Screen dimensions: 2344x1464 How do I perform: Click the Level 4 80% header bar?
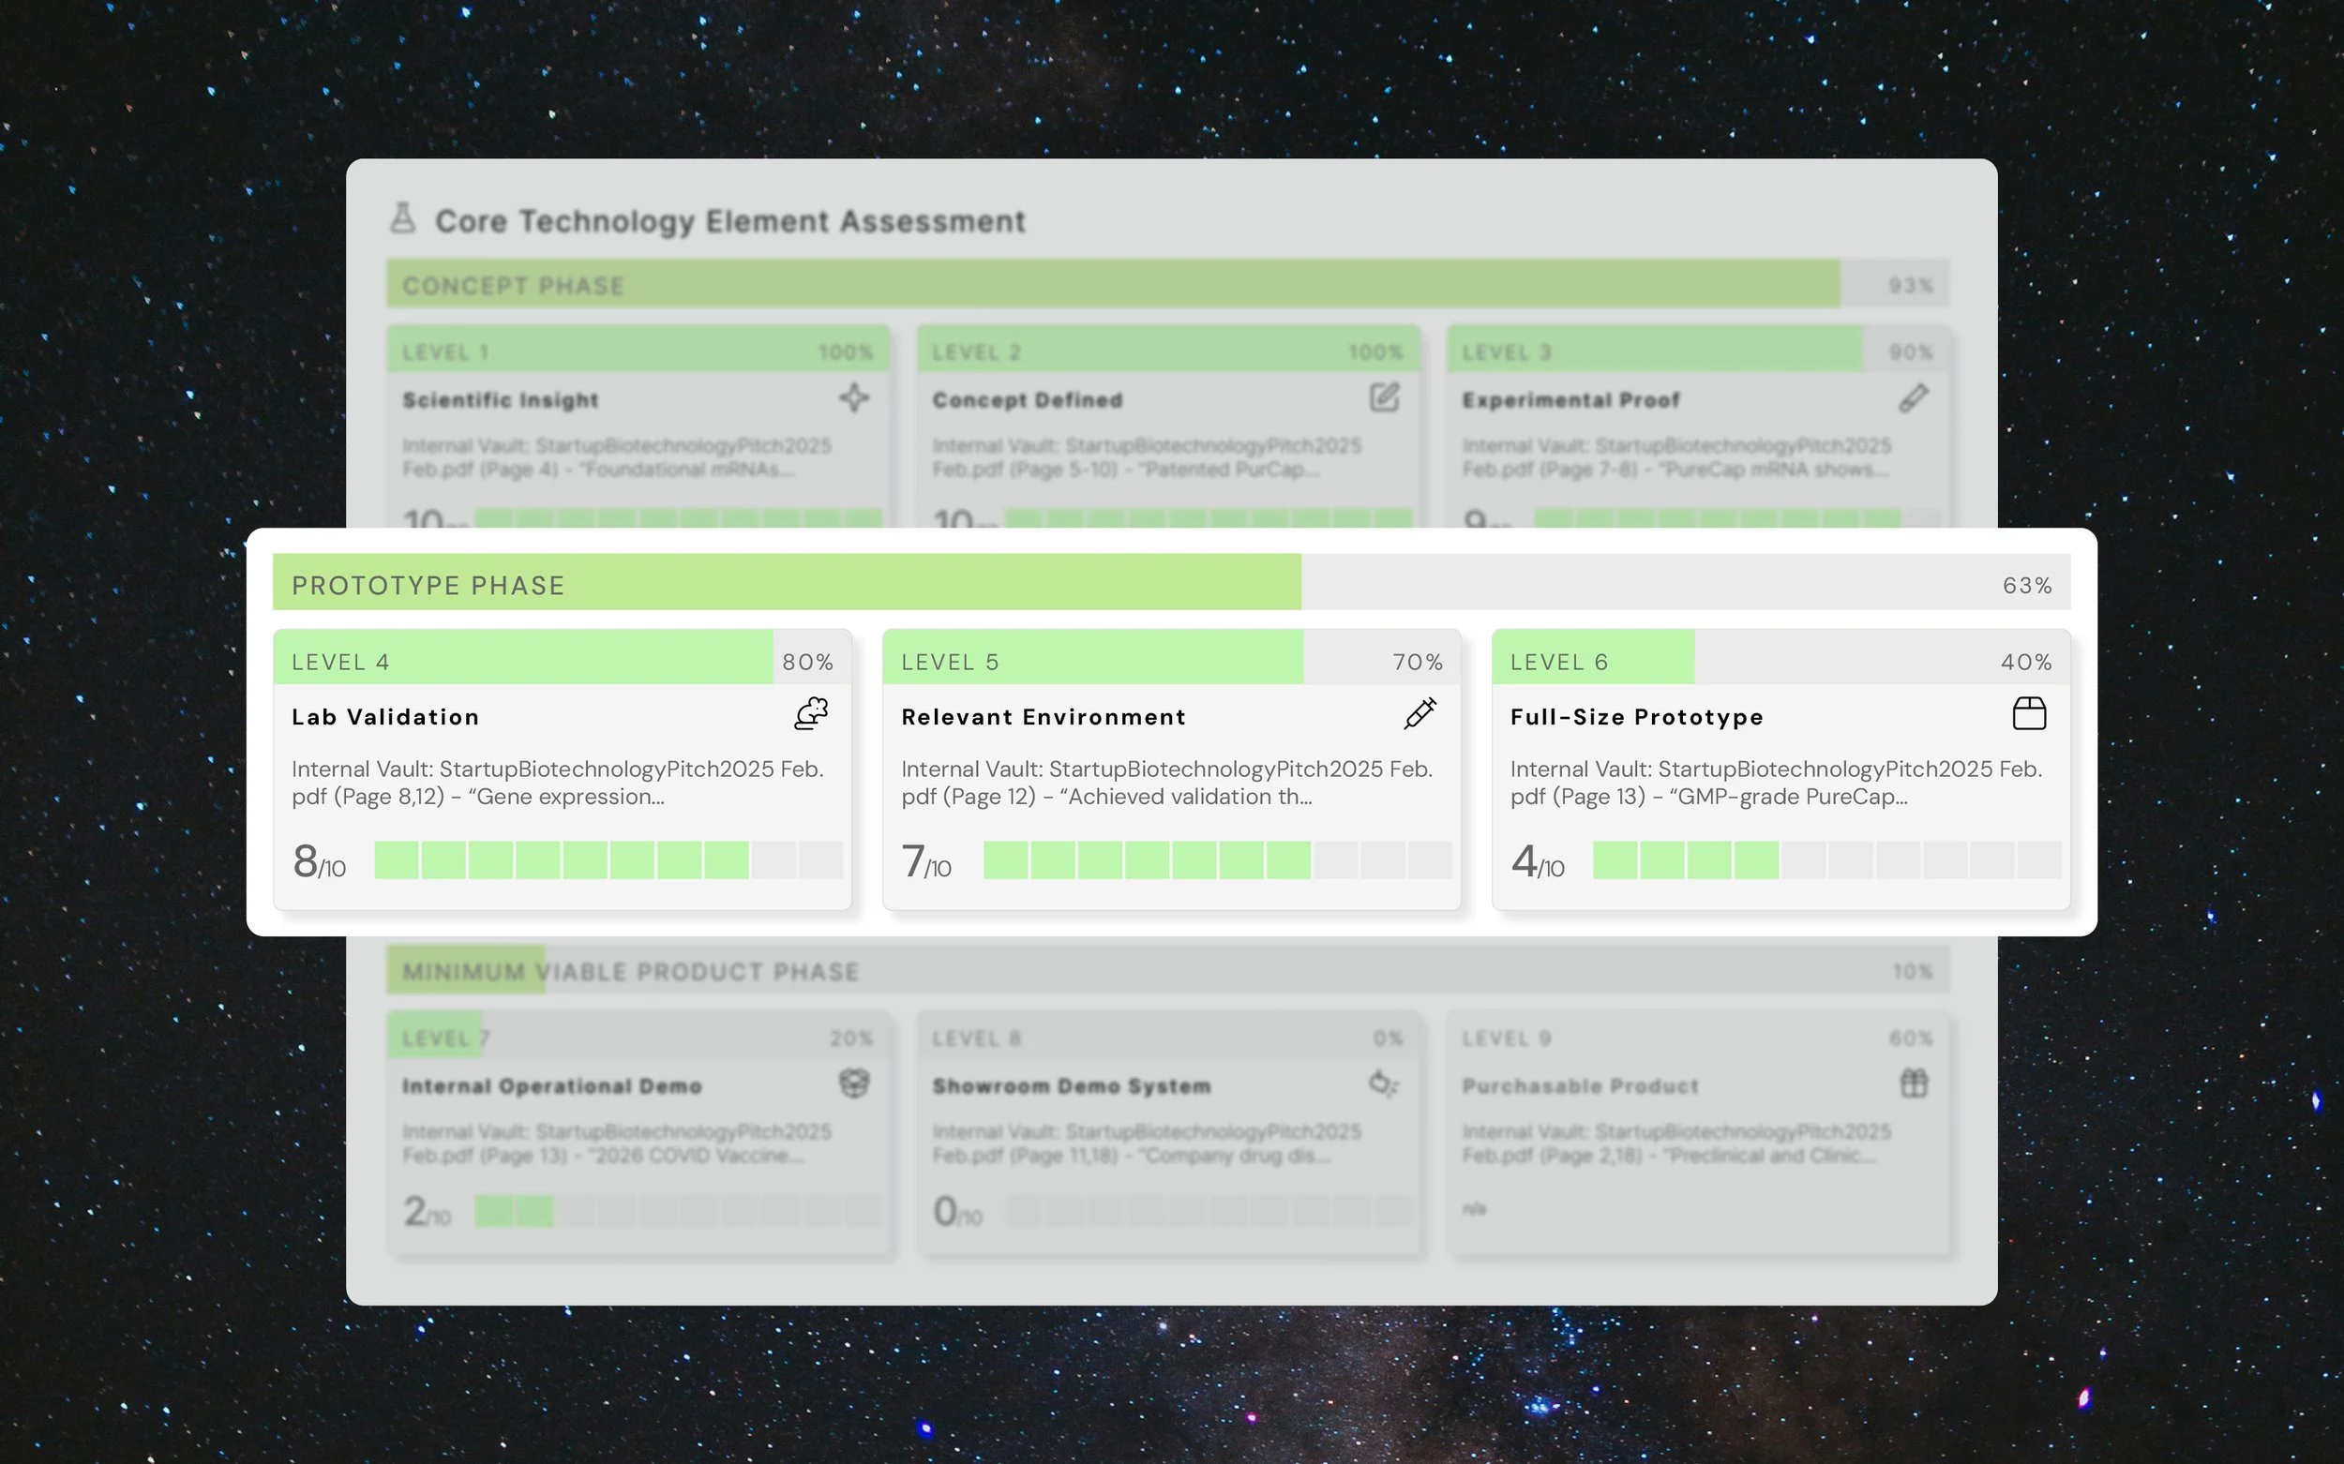[x=562, y=657]
